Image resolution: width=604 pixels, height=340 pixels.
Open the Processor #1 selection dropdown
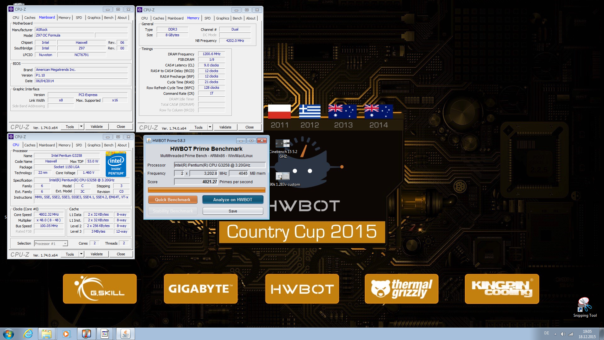51,243
